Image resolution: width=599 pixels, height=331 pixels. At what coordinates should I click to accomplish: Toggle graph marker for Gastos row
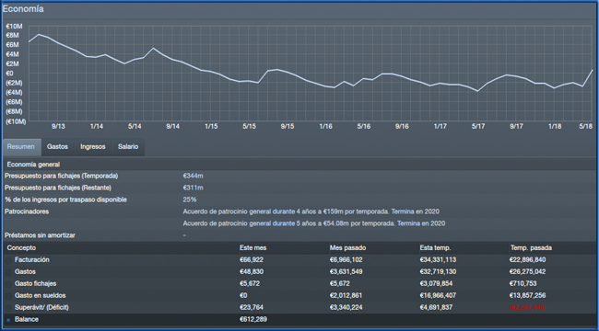click(x=8, y=272)
